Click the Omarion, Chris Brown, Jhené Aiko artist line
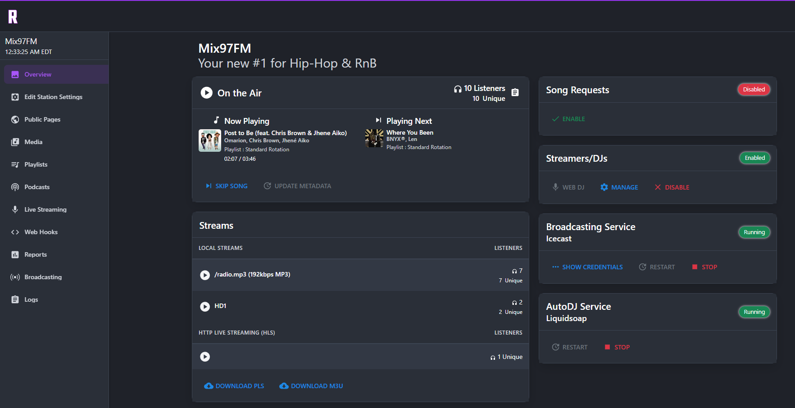The width and height of the screenshot is (795, 408). tap(267, 141)
